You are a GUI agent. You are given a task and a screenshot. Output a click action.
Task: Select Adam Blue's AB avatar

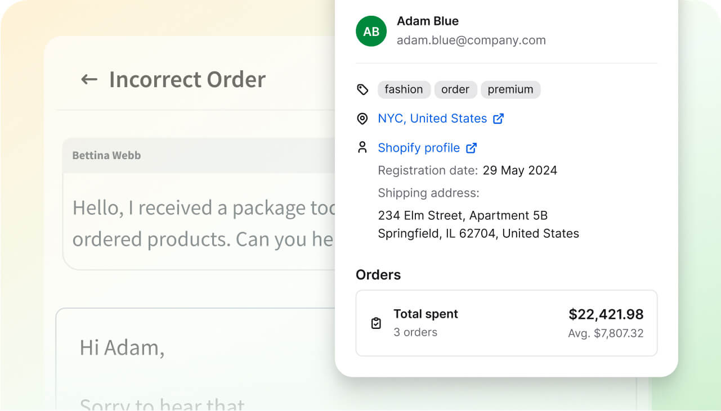pos(371,31)
